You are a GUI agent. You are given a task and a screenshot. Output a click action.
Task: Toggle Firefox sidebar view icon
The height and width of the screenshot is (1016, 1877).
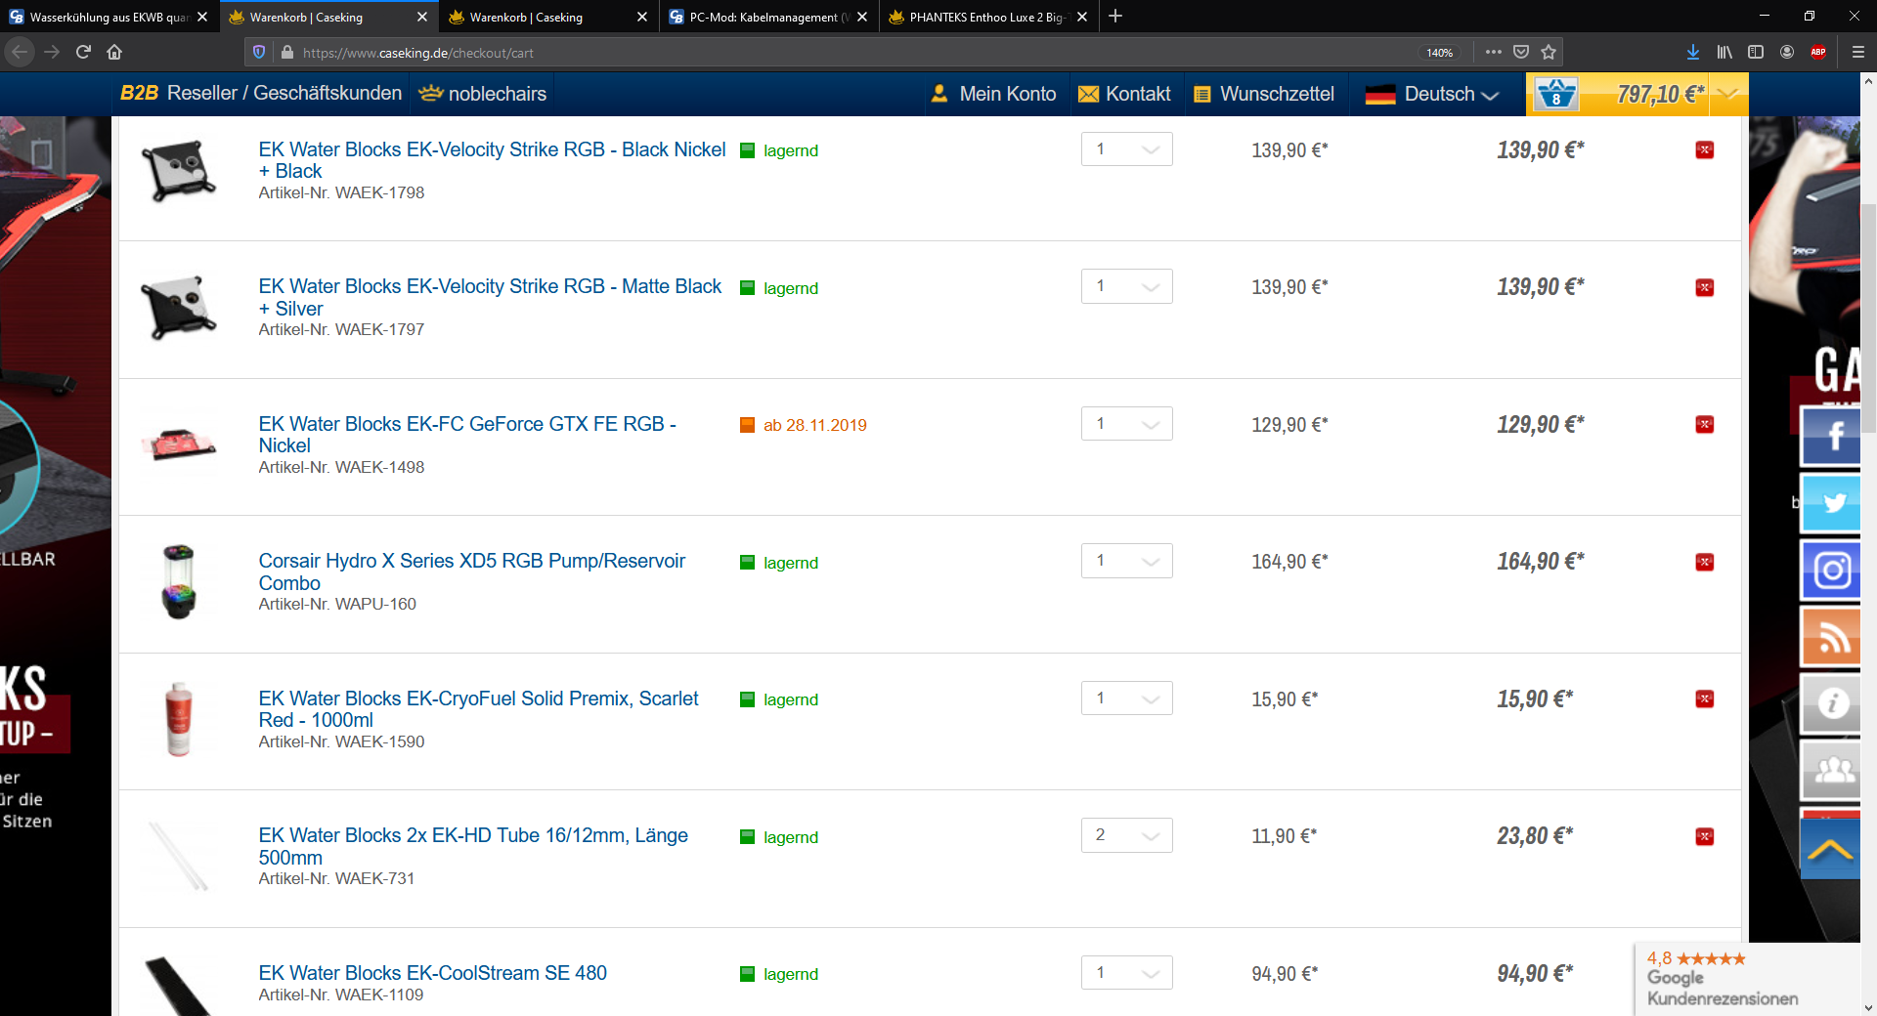pyautogui.click(x=1756, y=52)
